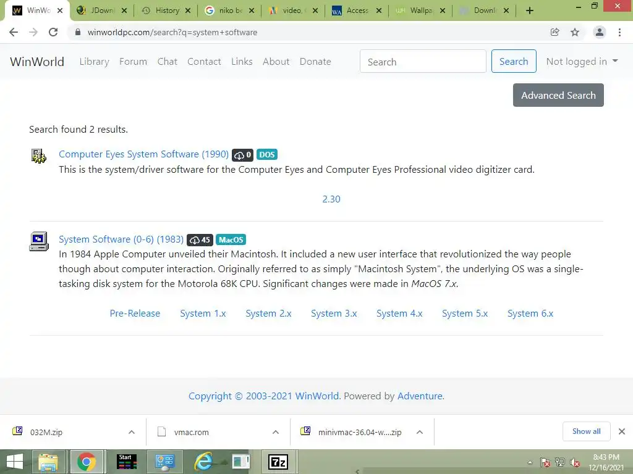Open the 032M.zip downloaded file

click(x=46, y=432)
